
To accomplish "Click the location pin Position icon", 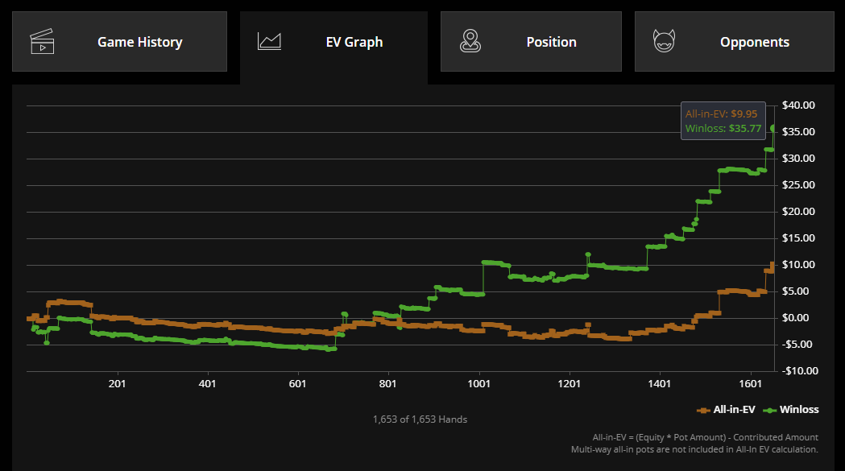I will 470,42.
